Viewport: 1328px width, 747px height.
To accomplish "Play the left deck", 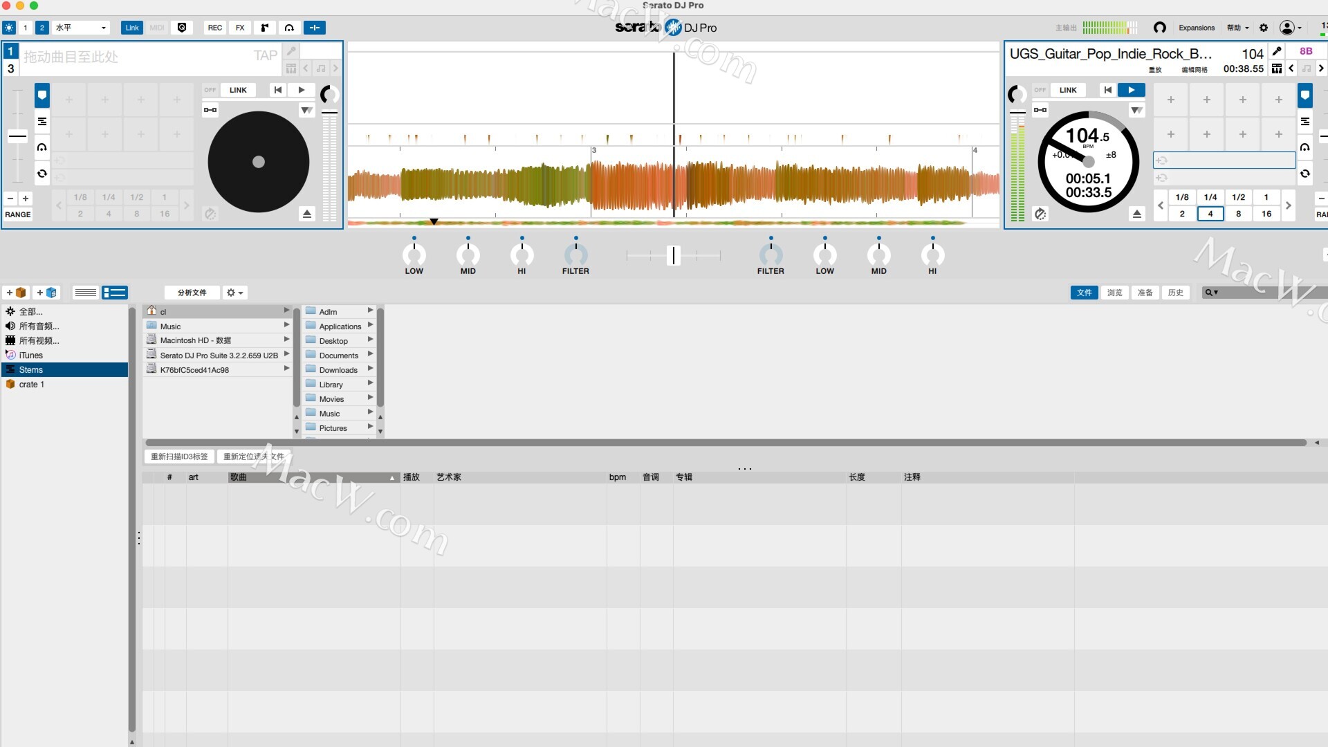I will (x=302, y=90).
